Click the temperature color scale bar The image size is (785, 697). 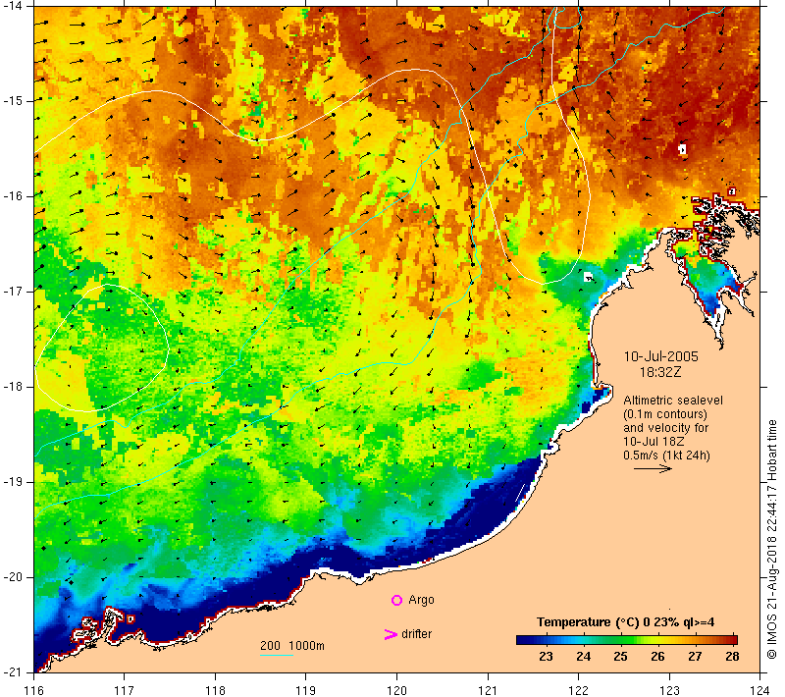(627, 639)
